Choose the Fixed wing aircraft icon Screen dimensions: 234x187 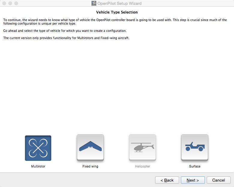tap(90, 148)
